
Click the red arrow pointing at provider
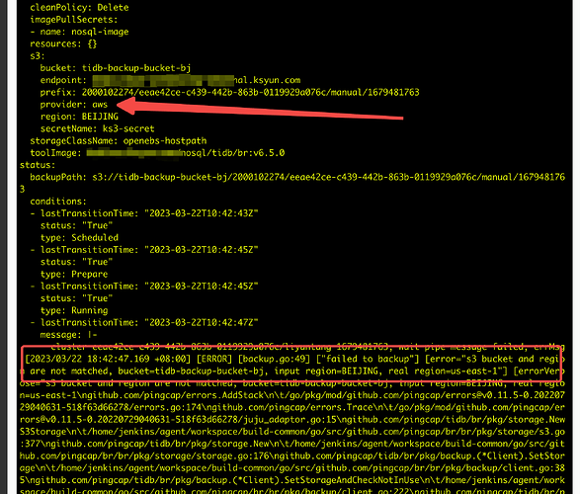(x=260, y=108)
